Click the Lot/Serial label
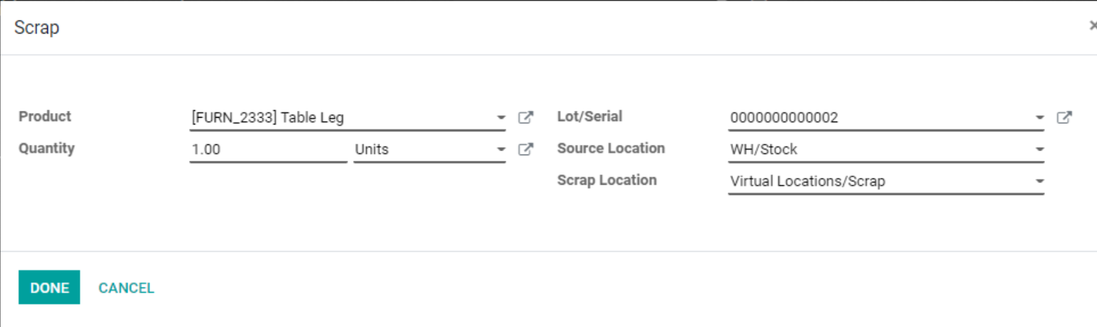 590,116
